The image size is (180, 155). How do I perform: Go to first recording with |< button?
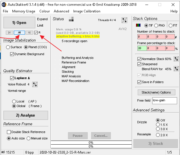coord(9,33)
